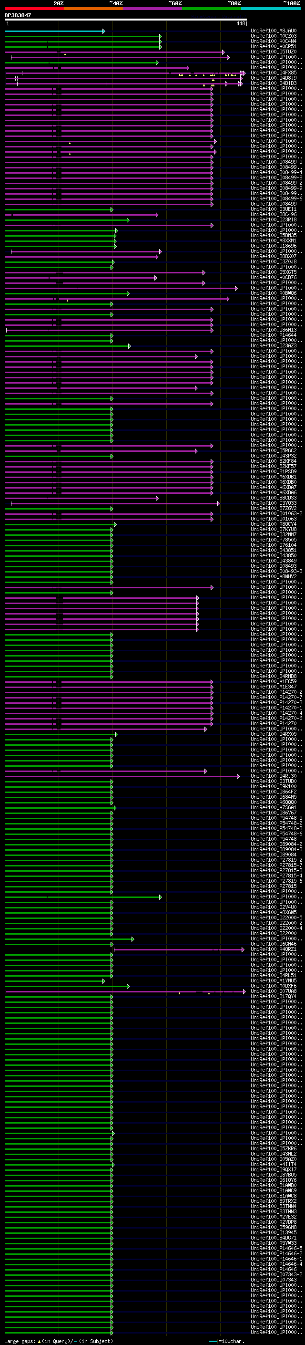305x1345 pixels.
Task: Open the UniRef100_Q08493-3 row label
Action: [x=276, y=571]
